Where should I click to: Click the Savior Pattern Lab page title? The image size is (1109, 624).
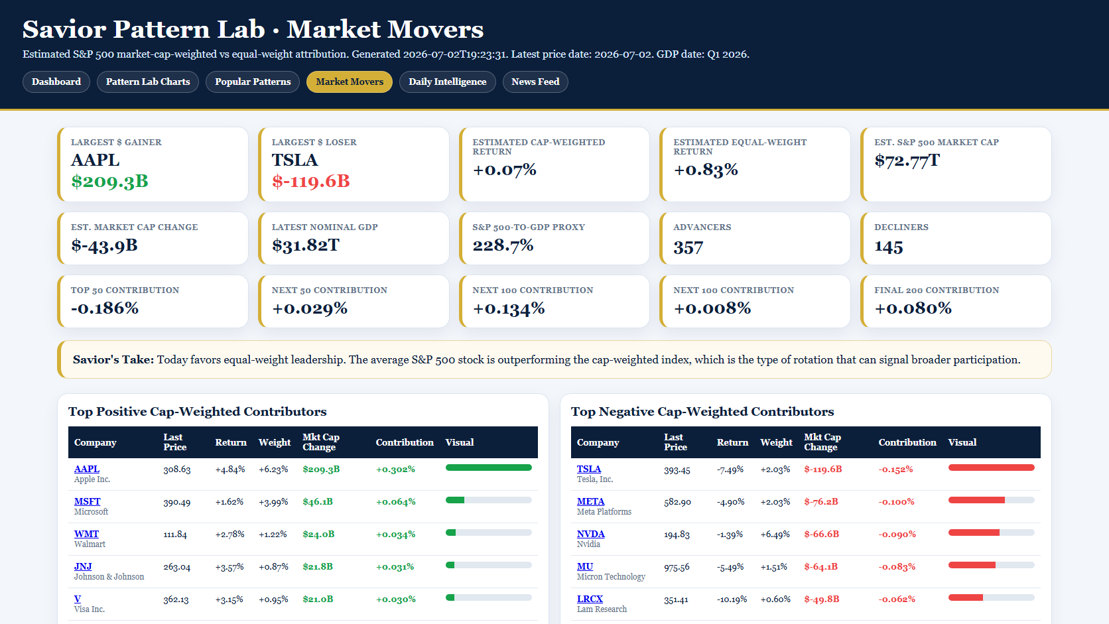pos(253,29)
